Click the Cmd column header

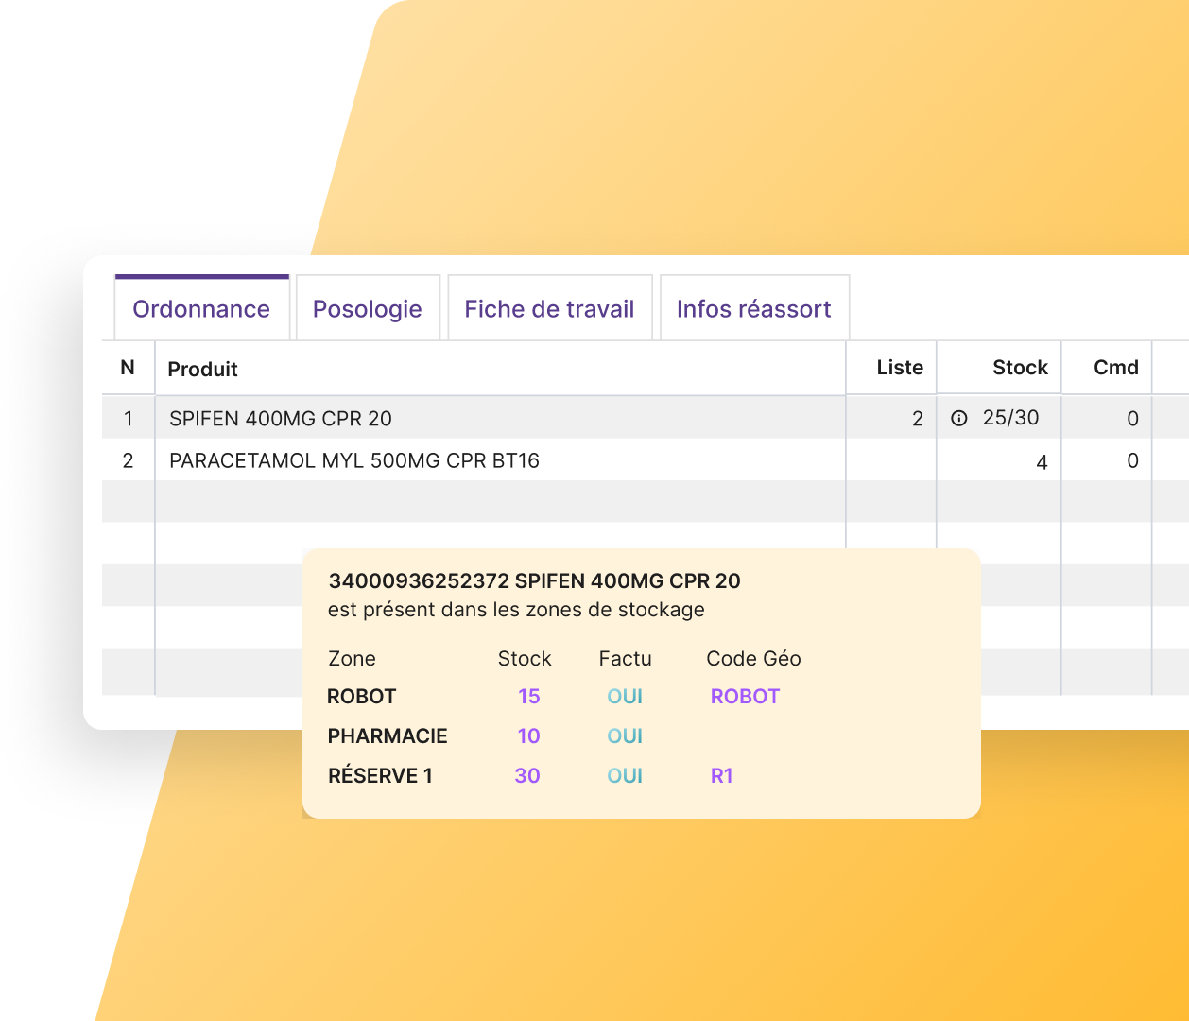pyautogui.click(x=1115, y=368)
